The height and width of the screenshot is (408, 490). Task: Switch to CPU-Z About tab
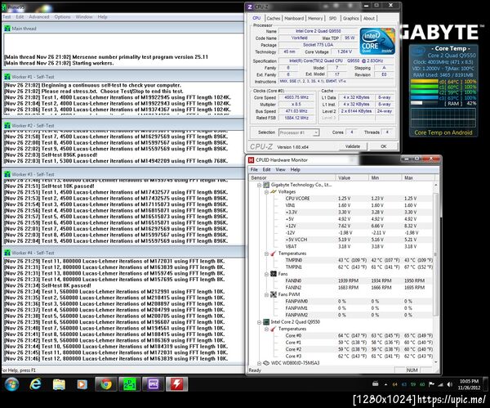369,19
